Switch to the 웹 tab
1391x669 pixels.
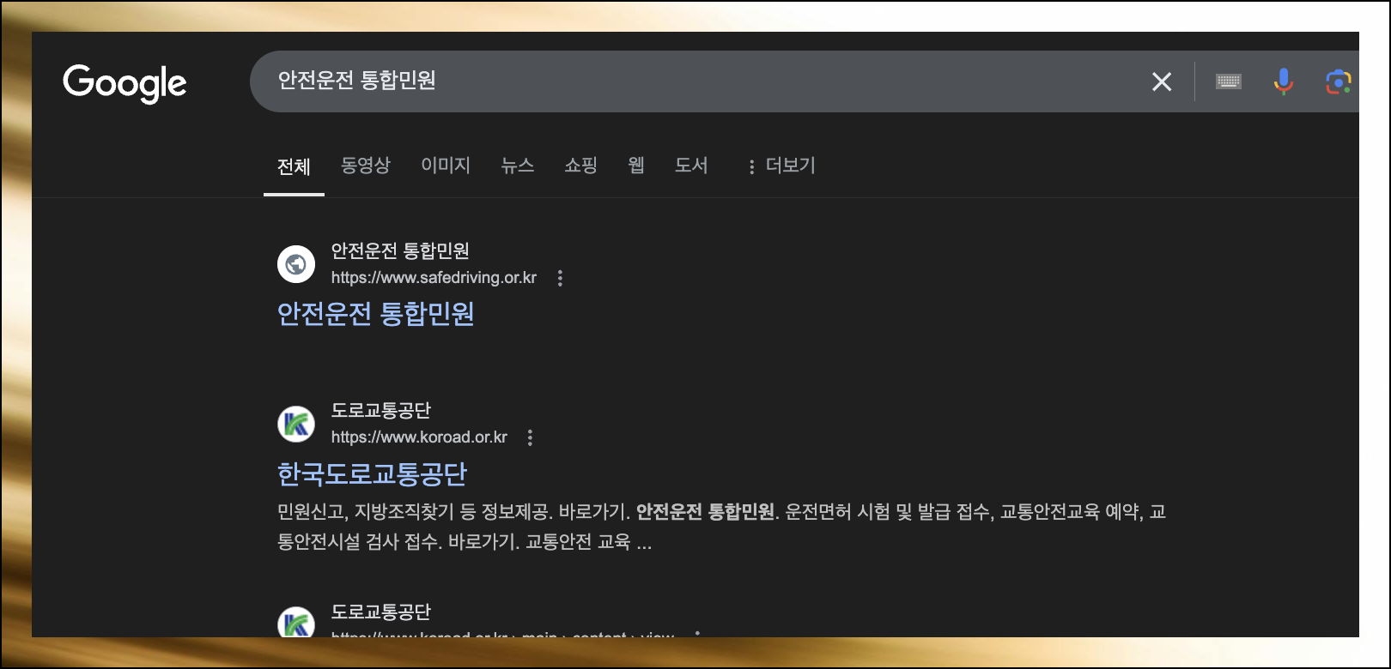pyautogui.click(x=636, y=165)
